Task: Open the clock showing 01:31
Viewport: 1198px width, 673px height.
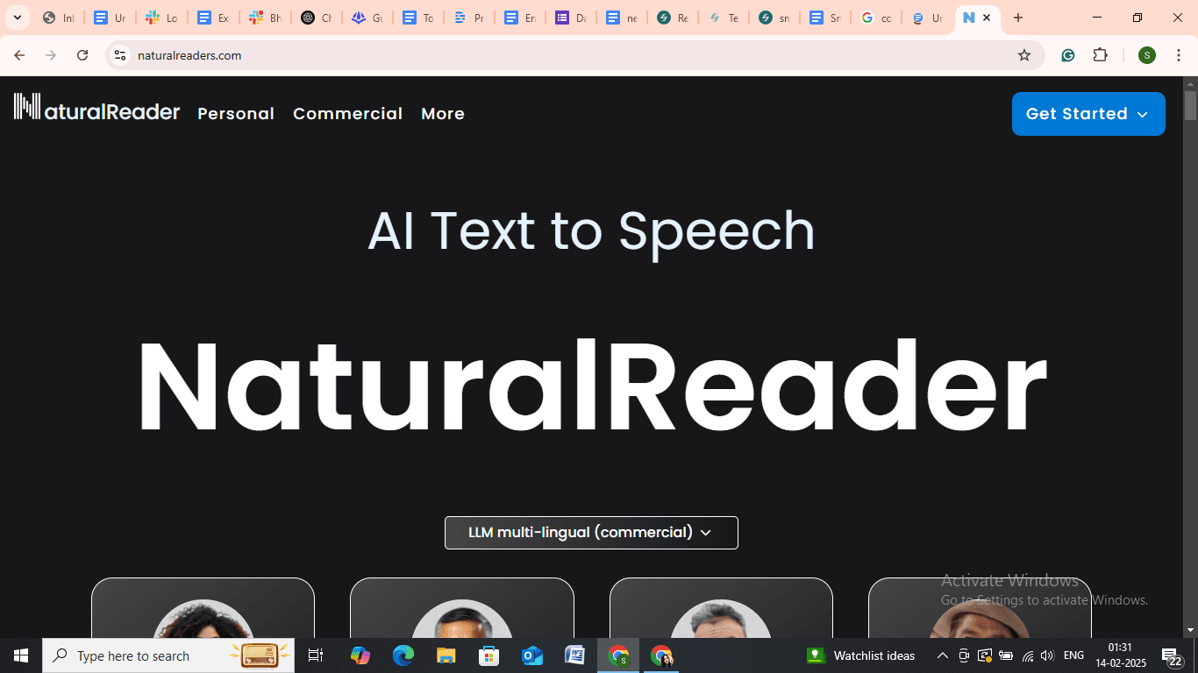Action: (1120, 655)
